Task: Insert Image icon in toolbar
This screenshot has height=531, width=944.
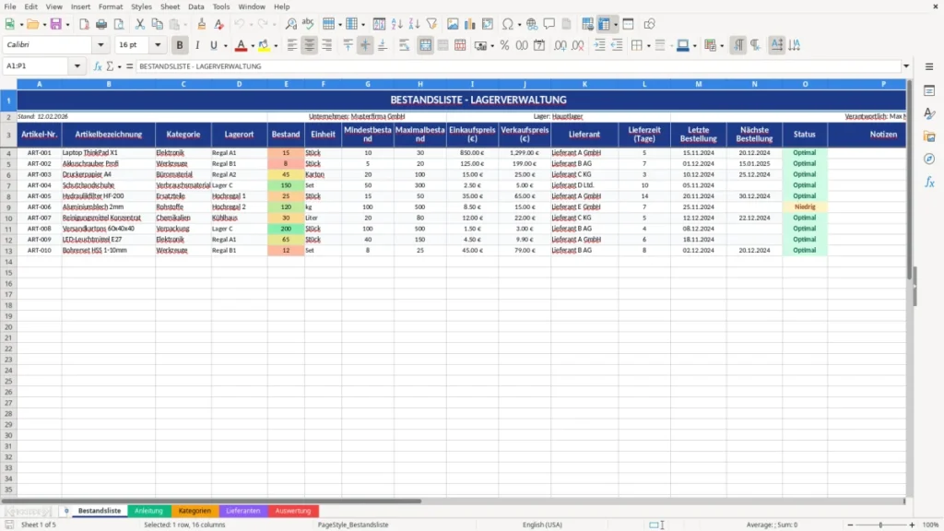Action: click(453, 24)
